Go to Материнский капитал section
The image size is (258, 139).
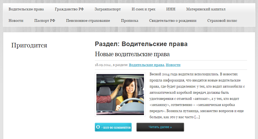(x=206, y=9)
